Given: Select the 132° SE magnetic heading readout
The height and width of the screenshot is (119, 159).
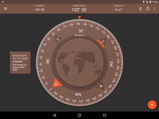Looking at the screenshot, I should (79, 10).
